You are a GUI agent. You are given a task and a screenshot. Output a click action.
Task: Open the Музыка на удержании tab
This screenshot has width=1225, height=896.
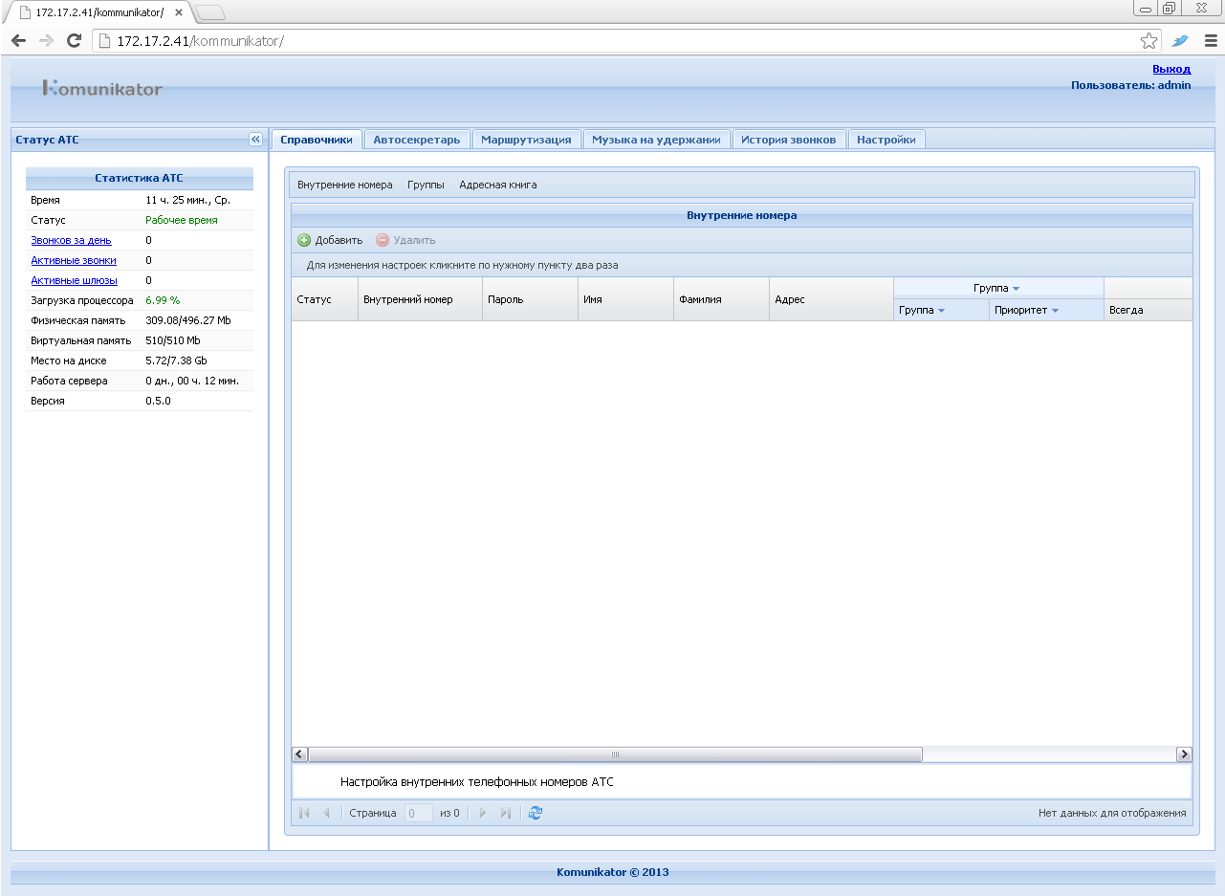(656, 140)
